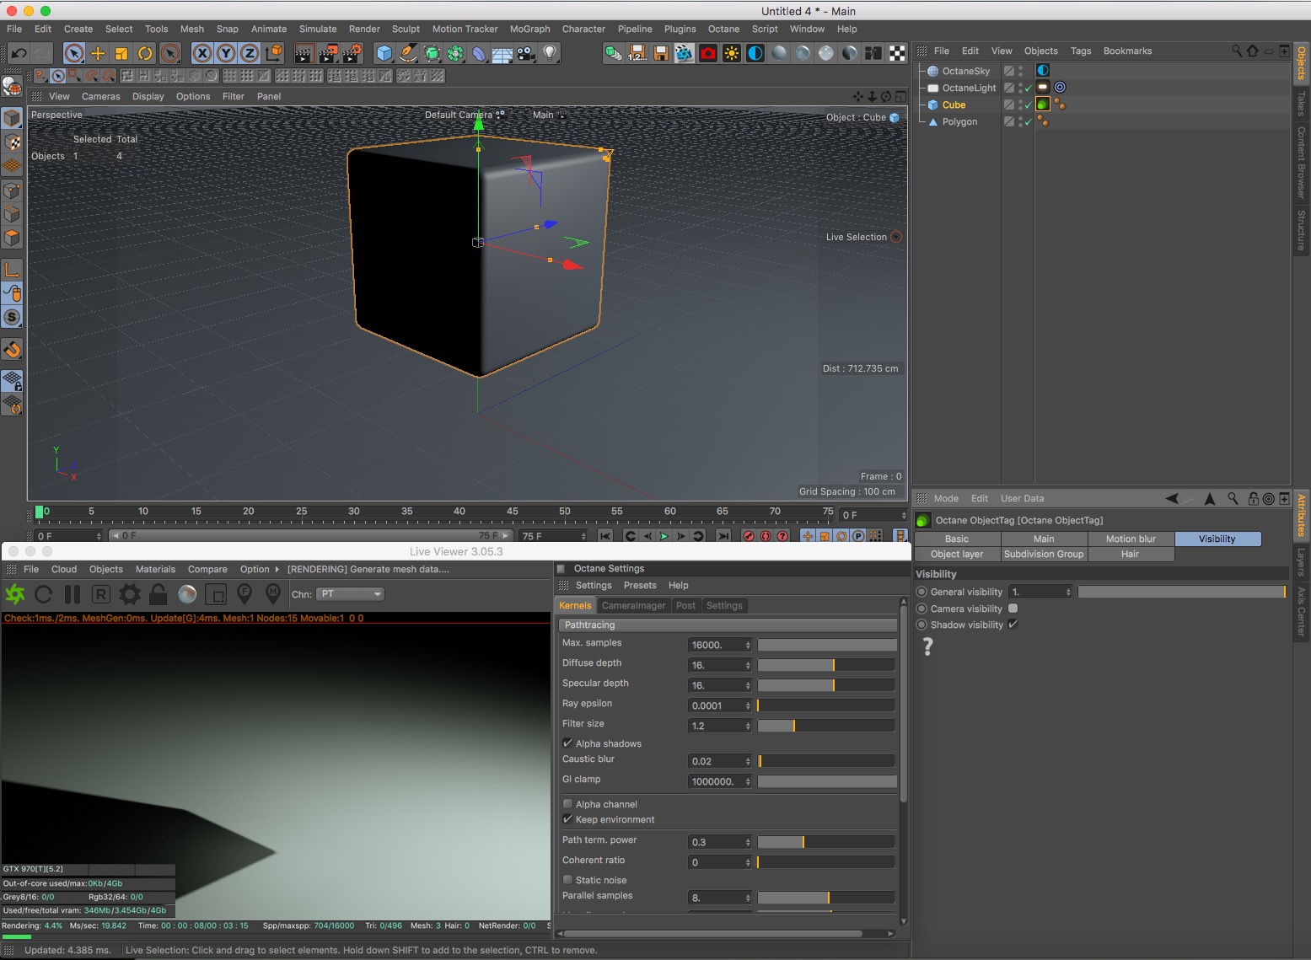
Task: Switch to the Cameralmager tab
Action: [633, 605]
